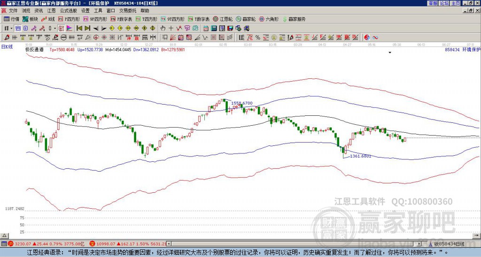Click the circle with horizontal lines icon
481x257 pixels.
[x=63, y=38]
